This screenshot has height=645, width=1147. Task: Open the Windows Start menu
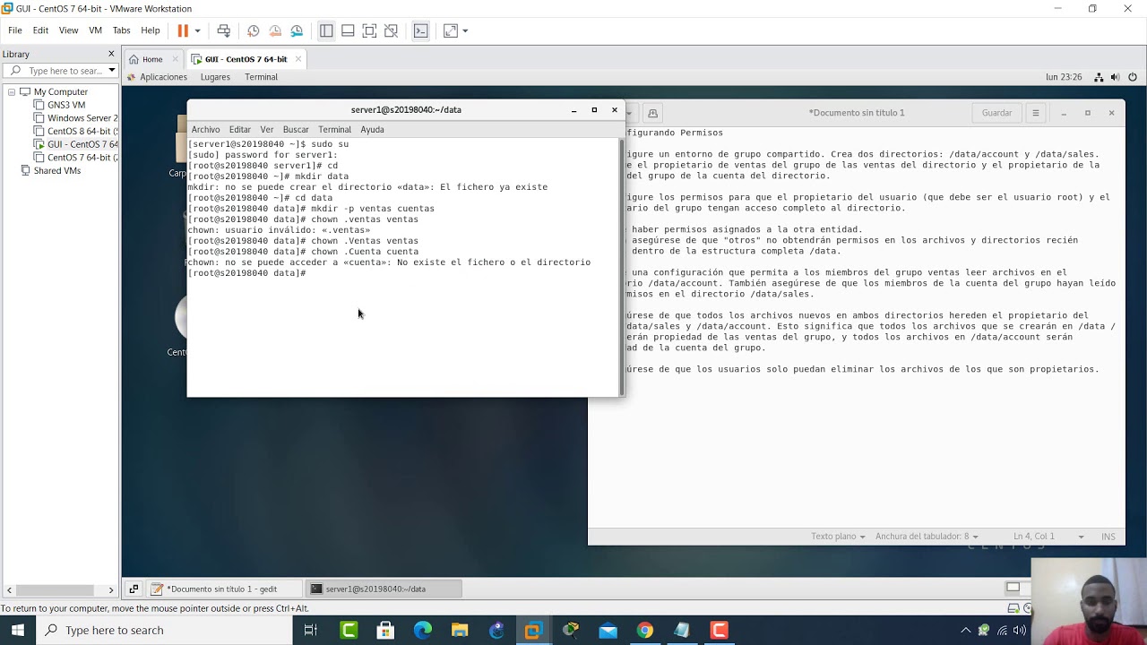click(18, 631)
